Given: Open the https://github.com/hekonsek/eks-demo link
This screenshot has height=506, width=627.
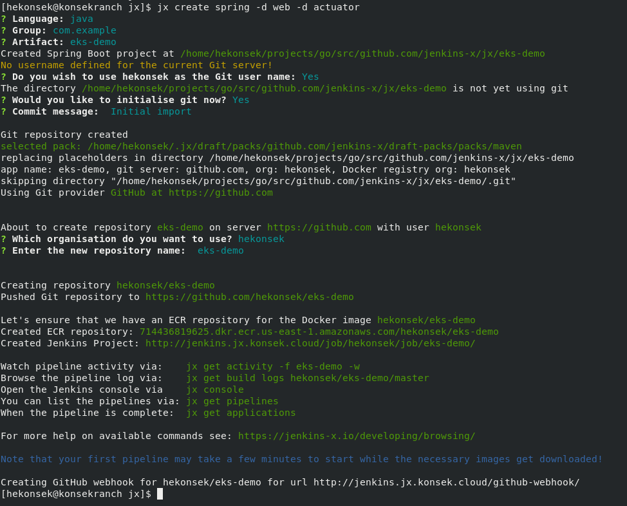Looking at the screenshot, I should [x=250, y=297].
